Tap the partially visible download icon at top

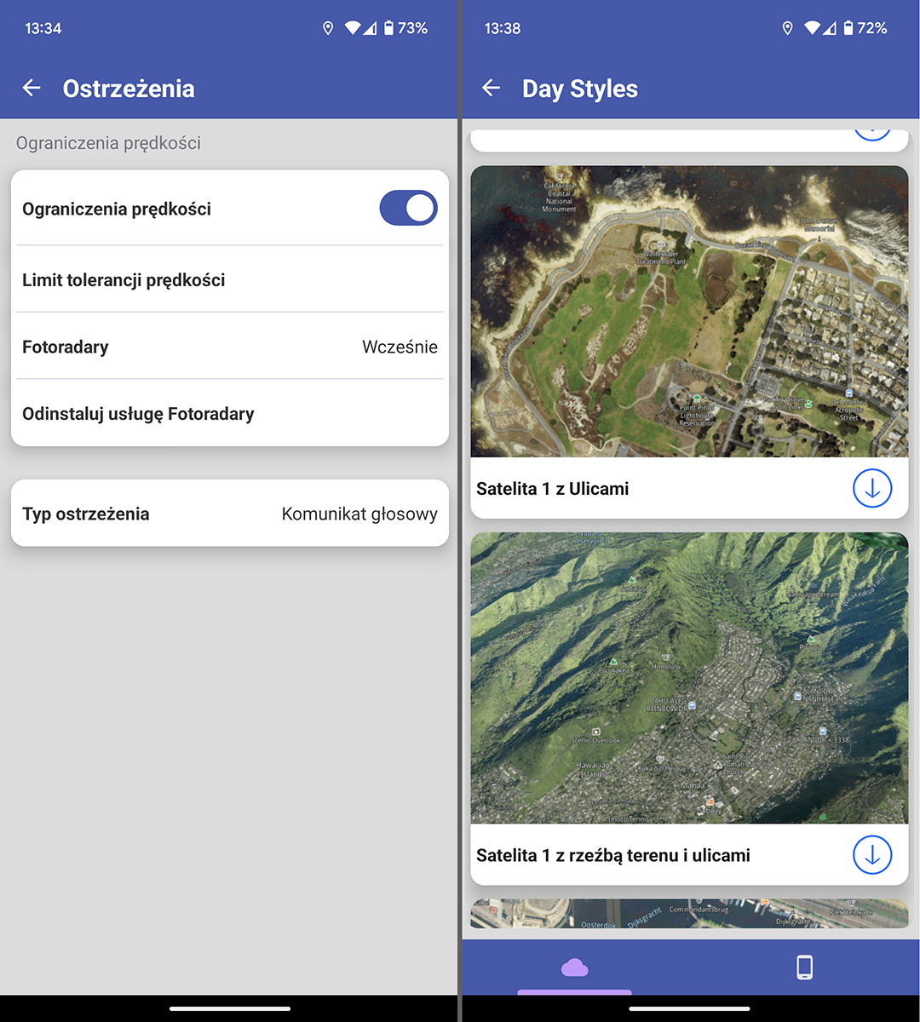click(871, 135)
